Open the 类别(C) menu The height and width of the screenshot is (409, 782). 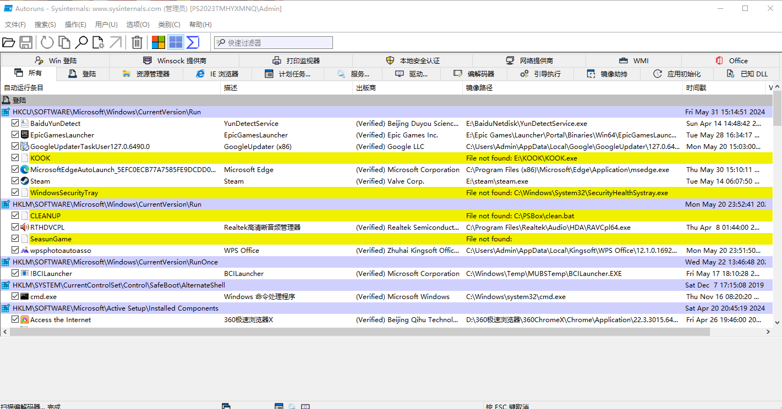[x=169, y=25]
